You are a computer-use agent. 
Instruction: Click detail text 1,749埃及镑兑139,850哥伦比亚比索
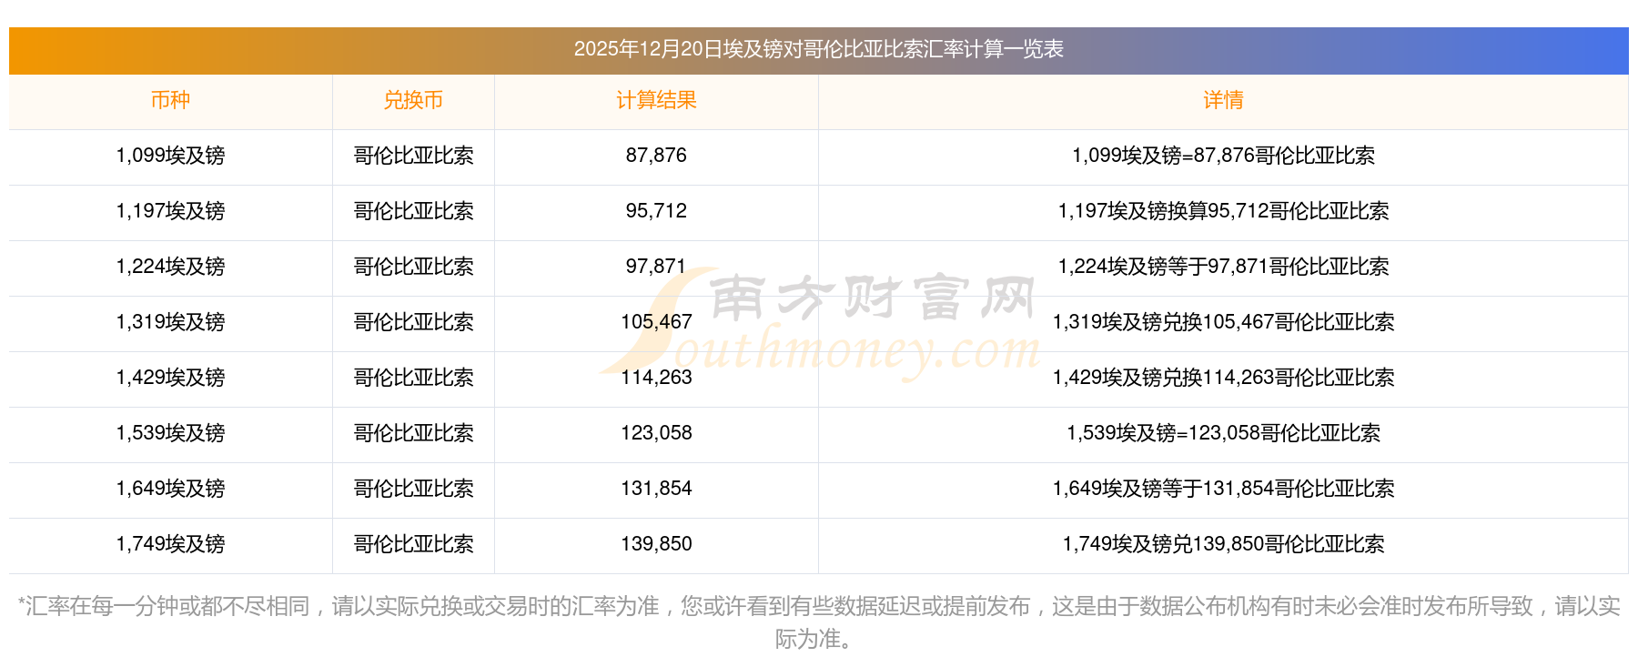point(1223,544)
